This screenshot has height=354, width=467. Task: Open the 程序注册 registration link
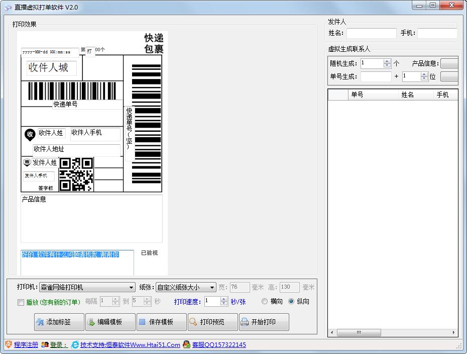click(26, 345)
